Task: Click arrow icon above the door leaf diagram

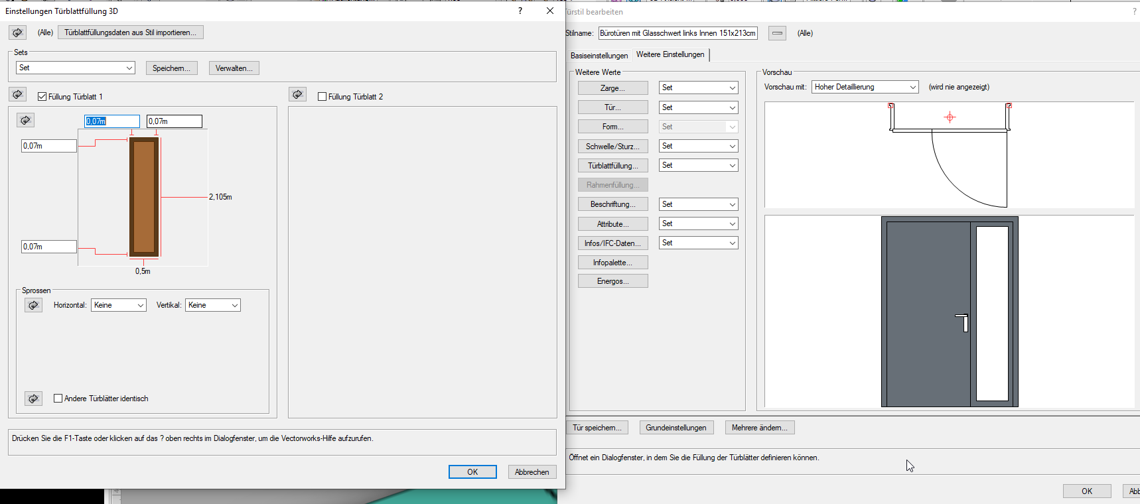Action: [25, 120]
